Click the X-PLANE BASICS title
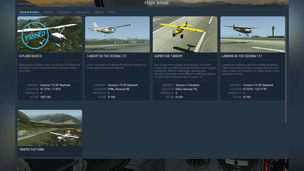The height and width of the screenshot is (171, 304). coord(30,56)
